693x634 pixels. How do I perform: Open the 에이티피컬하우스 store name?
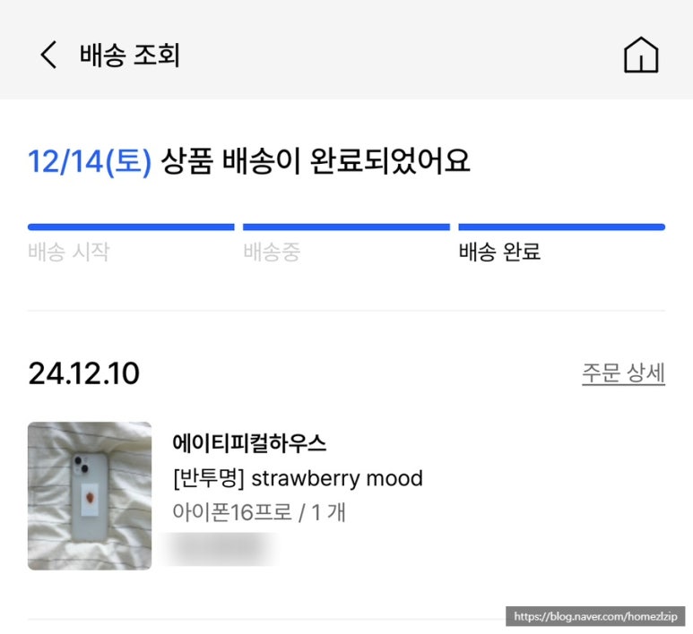[x=249, y=443]
